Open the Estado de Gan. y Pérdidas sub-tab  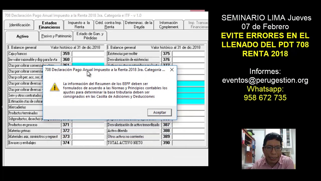coord(90,36)
